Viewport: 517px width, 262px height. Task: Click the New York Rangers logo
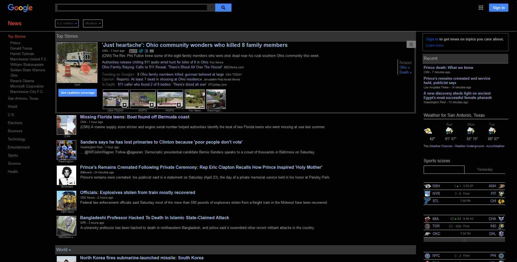(x=427, y=194)
